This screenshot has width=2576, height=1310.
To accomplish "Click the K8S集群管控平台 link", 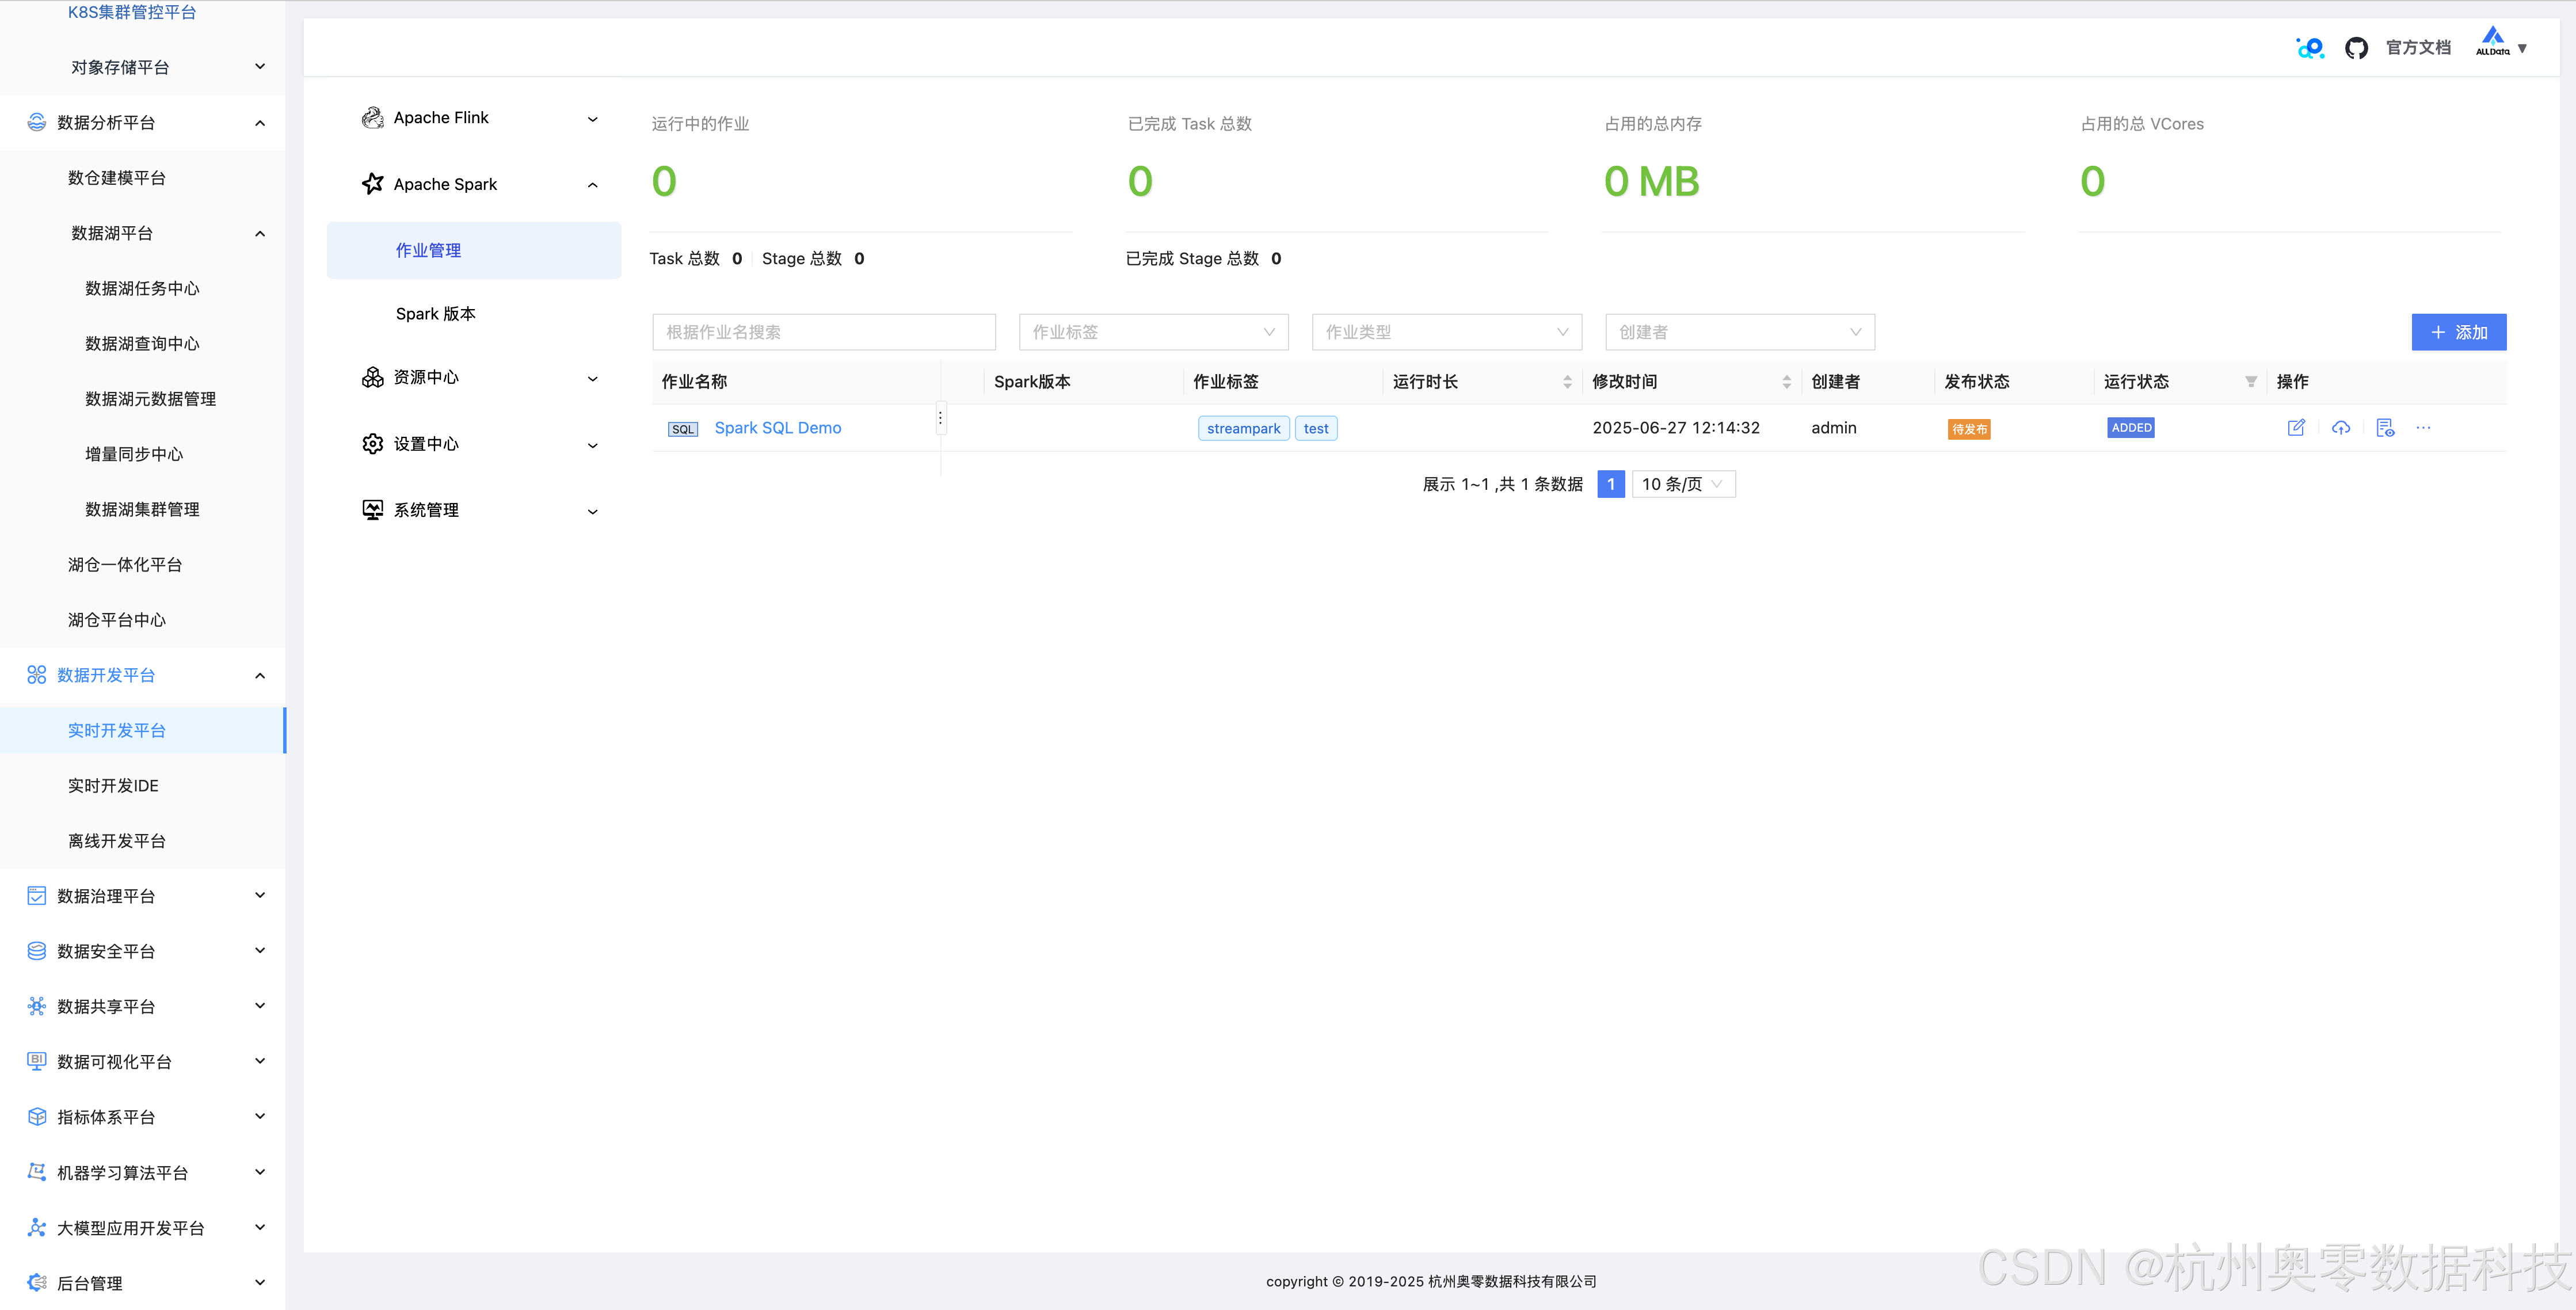I will 132,12.
